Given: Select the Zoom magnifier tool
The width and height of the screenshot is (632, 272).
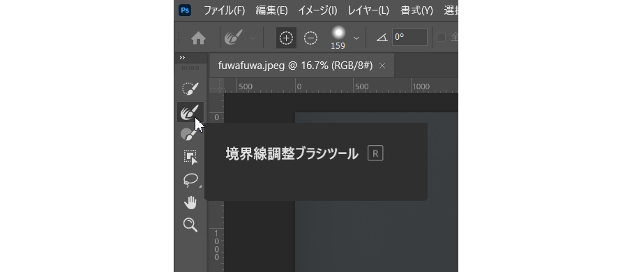Looking at the screenshot, I should tap(190, 225).
